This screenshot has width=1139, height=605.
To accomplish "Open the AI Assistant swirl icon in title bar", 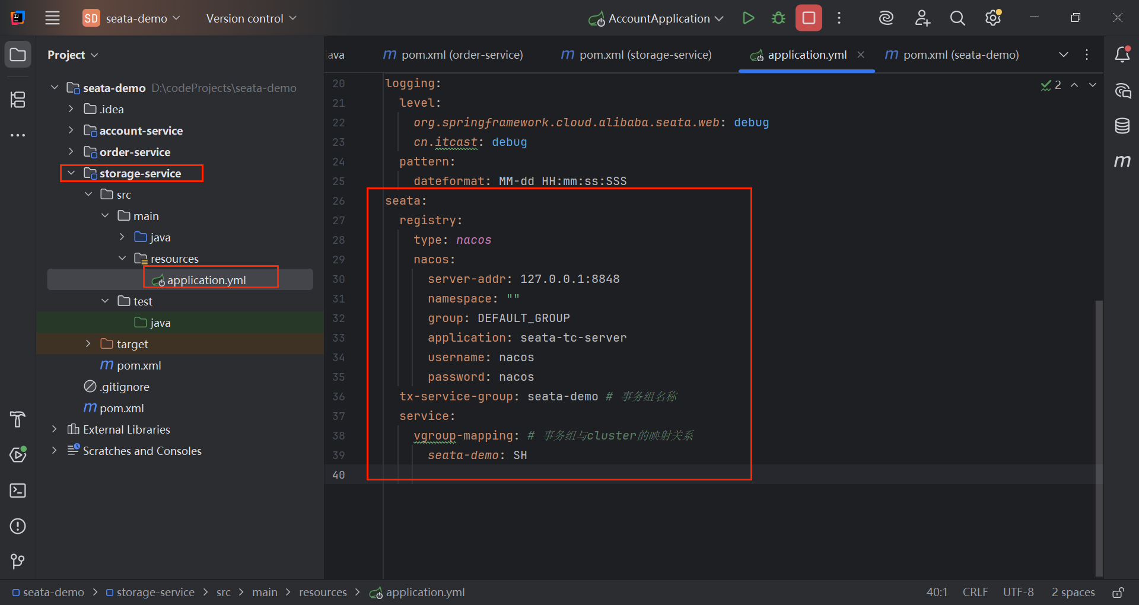I will 886,18.
